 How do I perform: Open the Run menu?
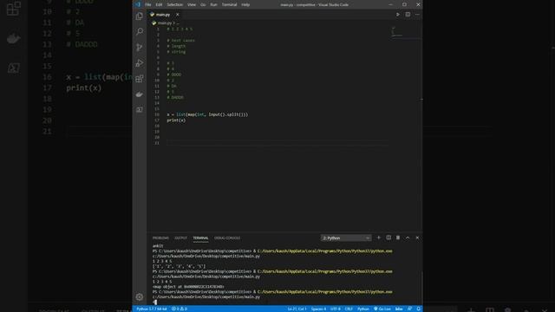(x=213, y=4)
